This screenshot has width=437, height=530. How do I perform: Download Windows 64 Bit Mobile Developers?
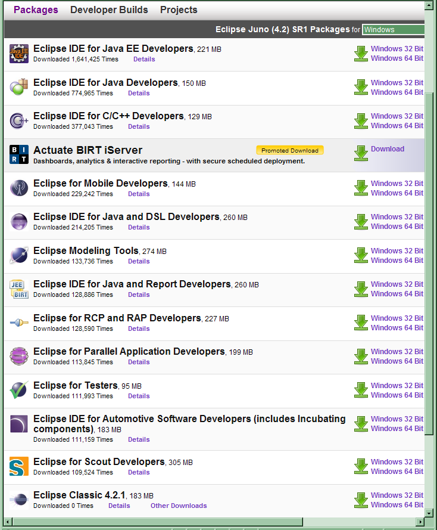[x=397, y=193]
